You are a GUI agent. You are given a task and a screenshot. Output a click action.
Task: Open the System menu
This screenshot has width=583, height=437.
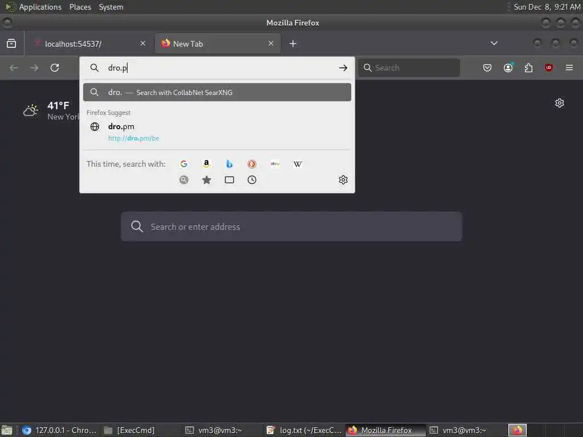click(x=111, y=7)
